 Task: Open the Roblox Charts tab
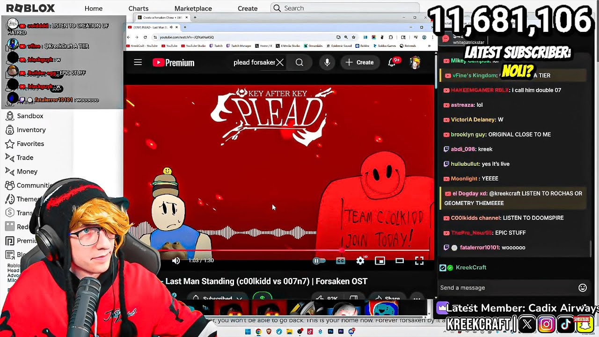139,8
